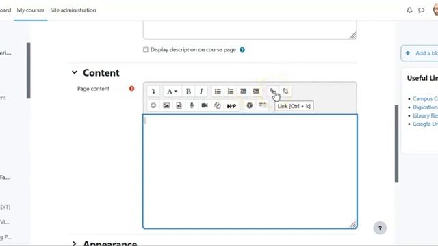Click the page vertical scrollbar

click(397, 143)
